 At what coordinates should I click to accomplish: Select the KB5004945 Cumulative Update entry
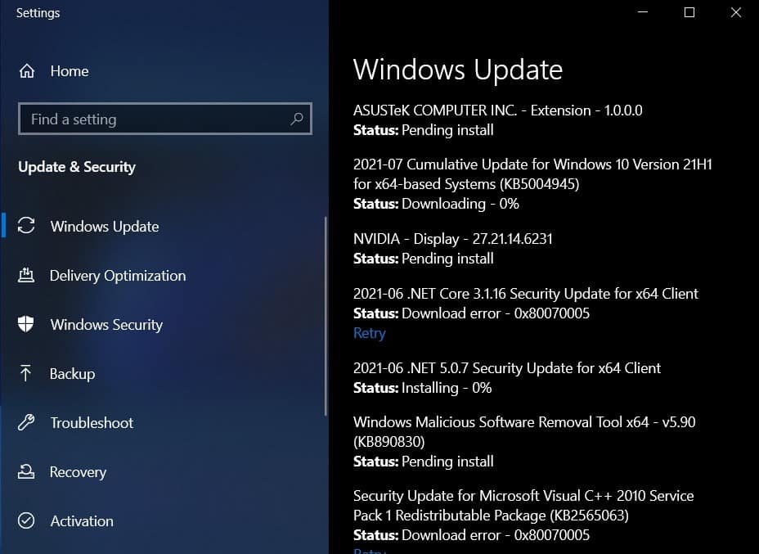click(x=532, y=174)
